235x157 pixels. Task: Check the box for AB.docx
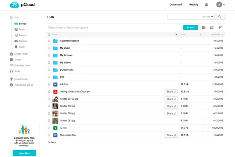[x=49, y=85]
